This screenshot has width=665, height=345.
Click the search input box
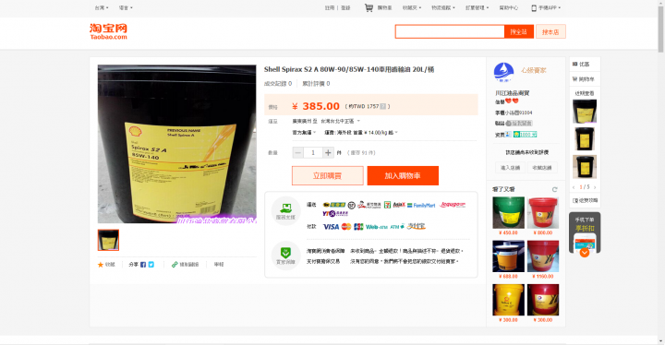450,31
